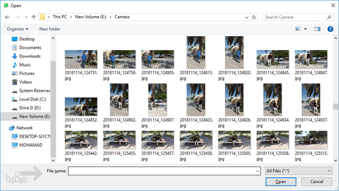Open the Help question mark icon
The width and height of the screenshot is (339, 191).
tap(331, 29)
